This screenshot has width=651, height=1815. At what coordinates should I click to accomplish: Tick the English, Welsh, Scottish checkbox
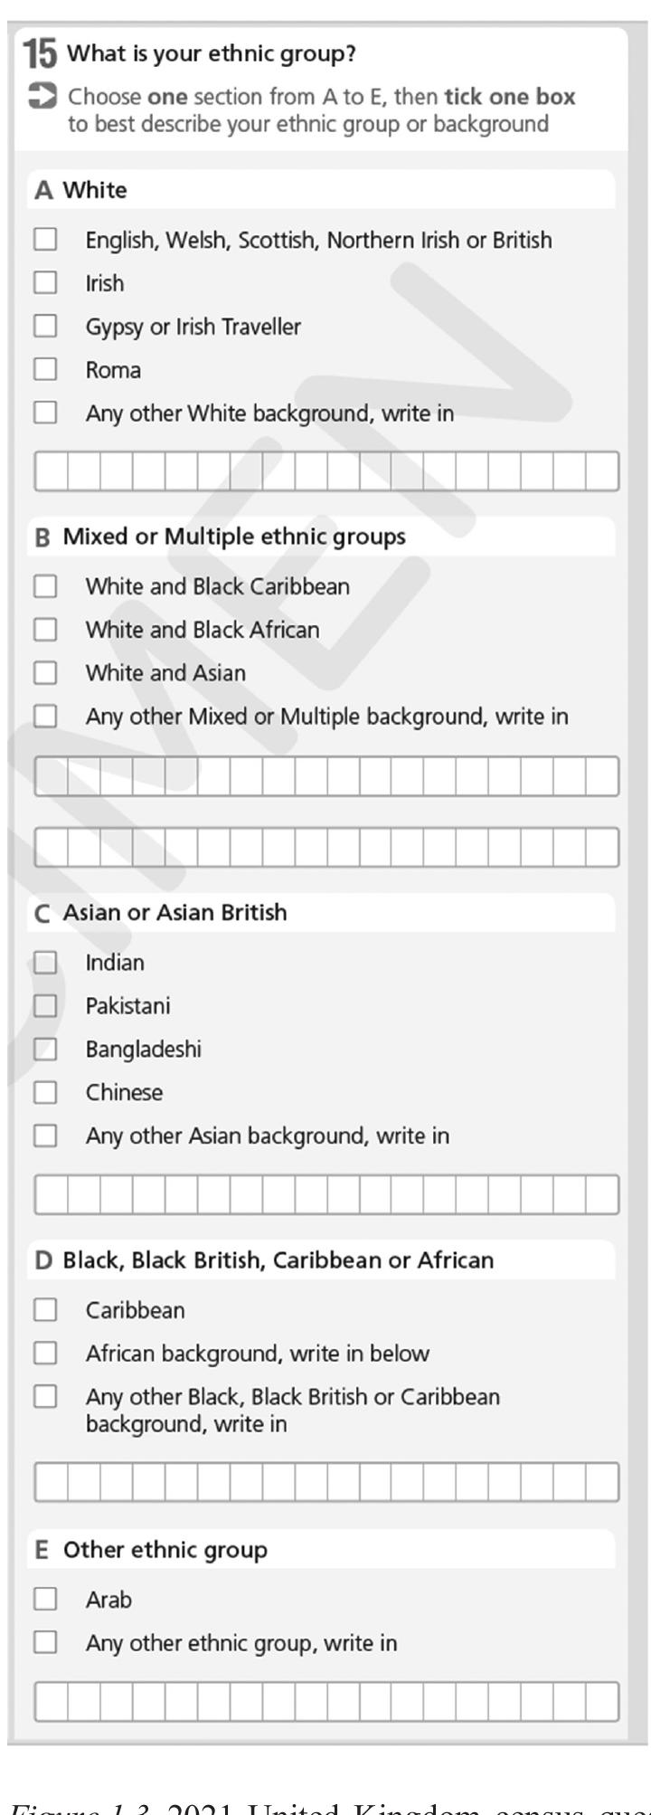[45, 240]
